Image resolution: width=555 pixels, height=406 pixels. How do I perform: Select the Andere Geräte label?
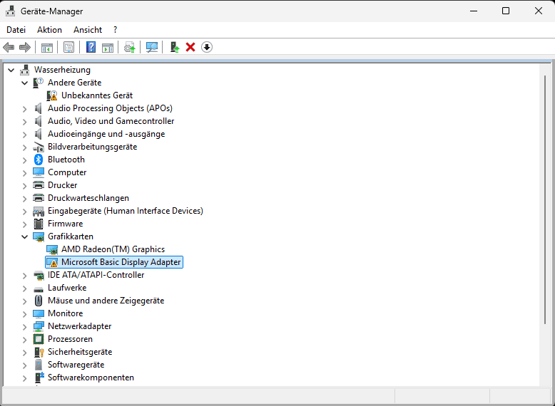click(x=75, y=83)
